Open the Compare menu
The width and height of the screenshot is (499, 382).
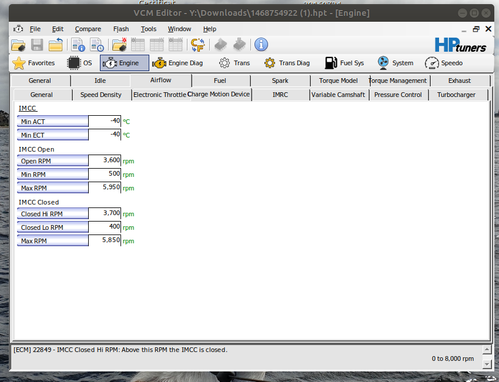88,29
